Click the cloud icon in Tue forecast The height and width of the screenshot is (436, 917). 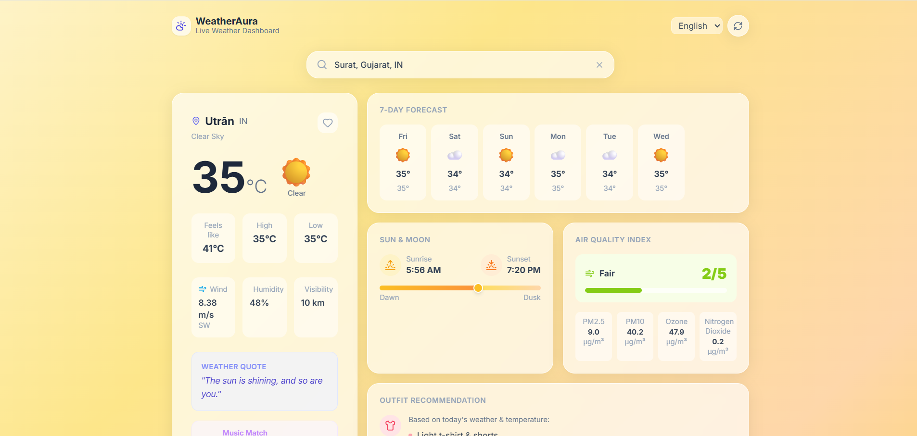coord(610,155)
